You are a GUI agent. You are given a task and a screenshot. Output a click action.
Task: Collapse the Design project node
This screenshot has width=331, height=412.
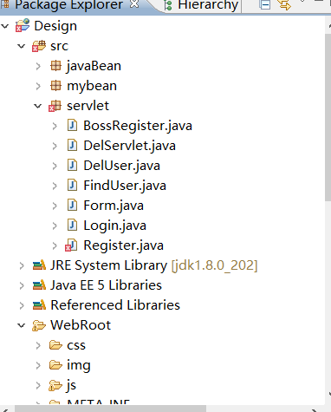[5, 26]
